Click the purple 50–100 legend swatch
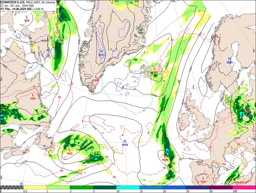Viewport: 256px width, 193px height. (221, 187)
